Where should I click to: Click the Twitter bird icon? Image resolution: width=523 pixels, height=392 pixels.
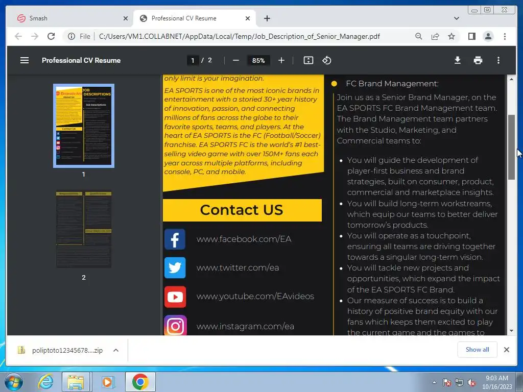click(x=175, y=267)
